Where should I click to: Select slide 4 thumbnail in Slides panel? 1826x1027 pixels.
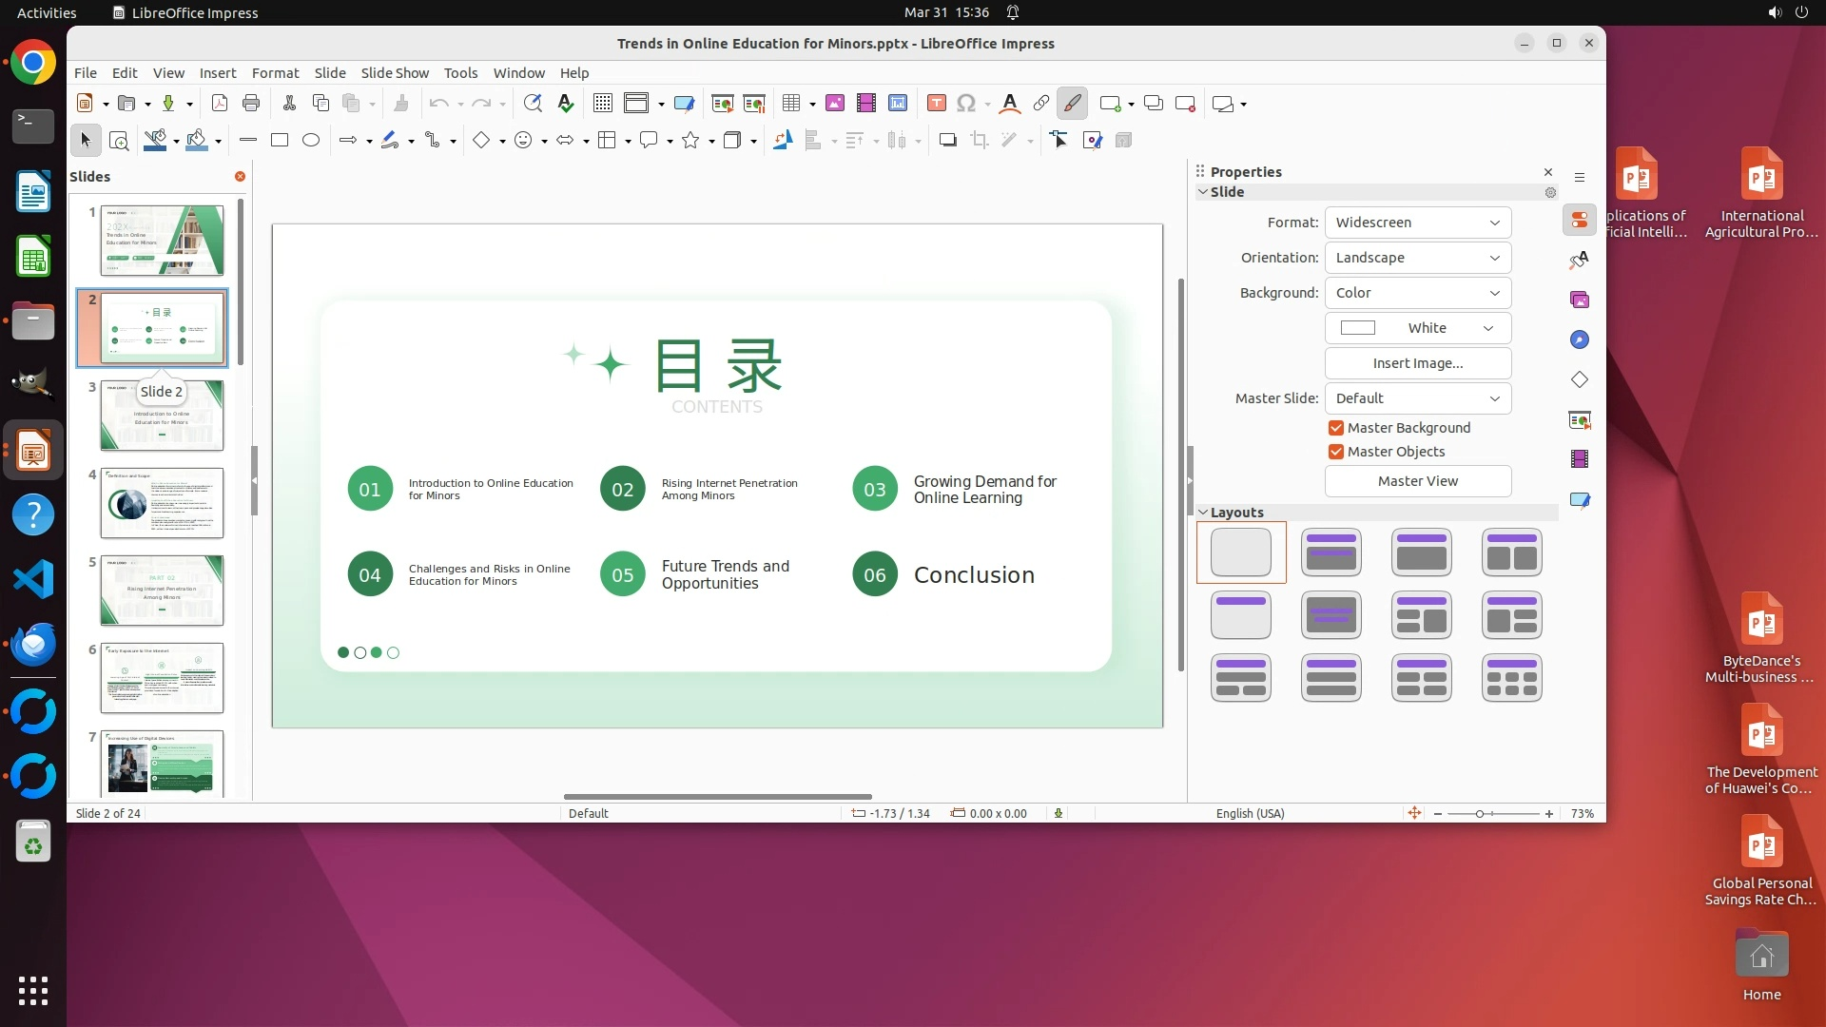[162, 502]
